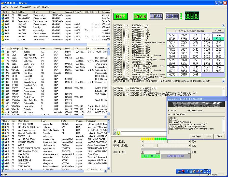Click the room icon for node 0510

click(x=3, y=15)
